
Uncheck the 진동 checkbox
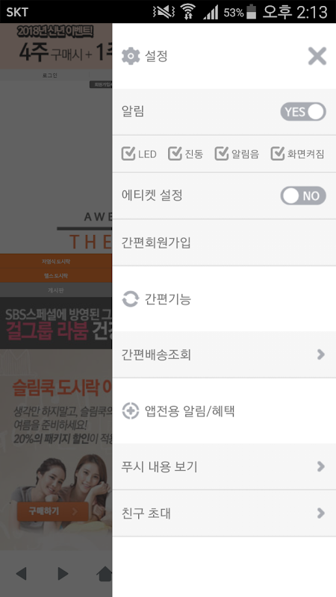coord(175,154)
